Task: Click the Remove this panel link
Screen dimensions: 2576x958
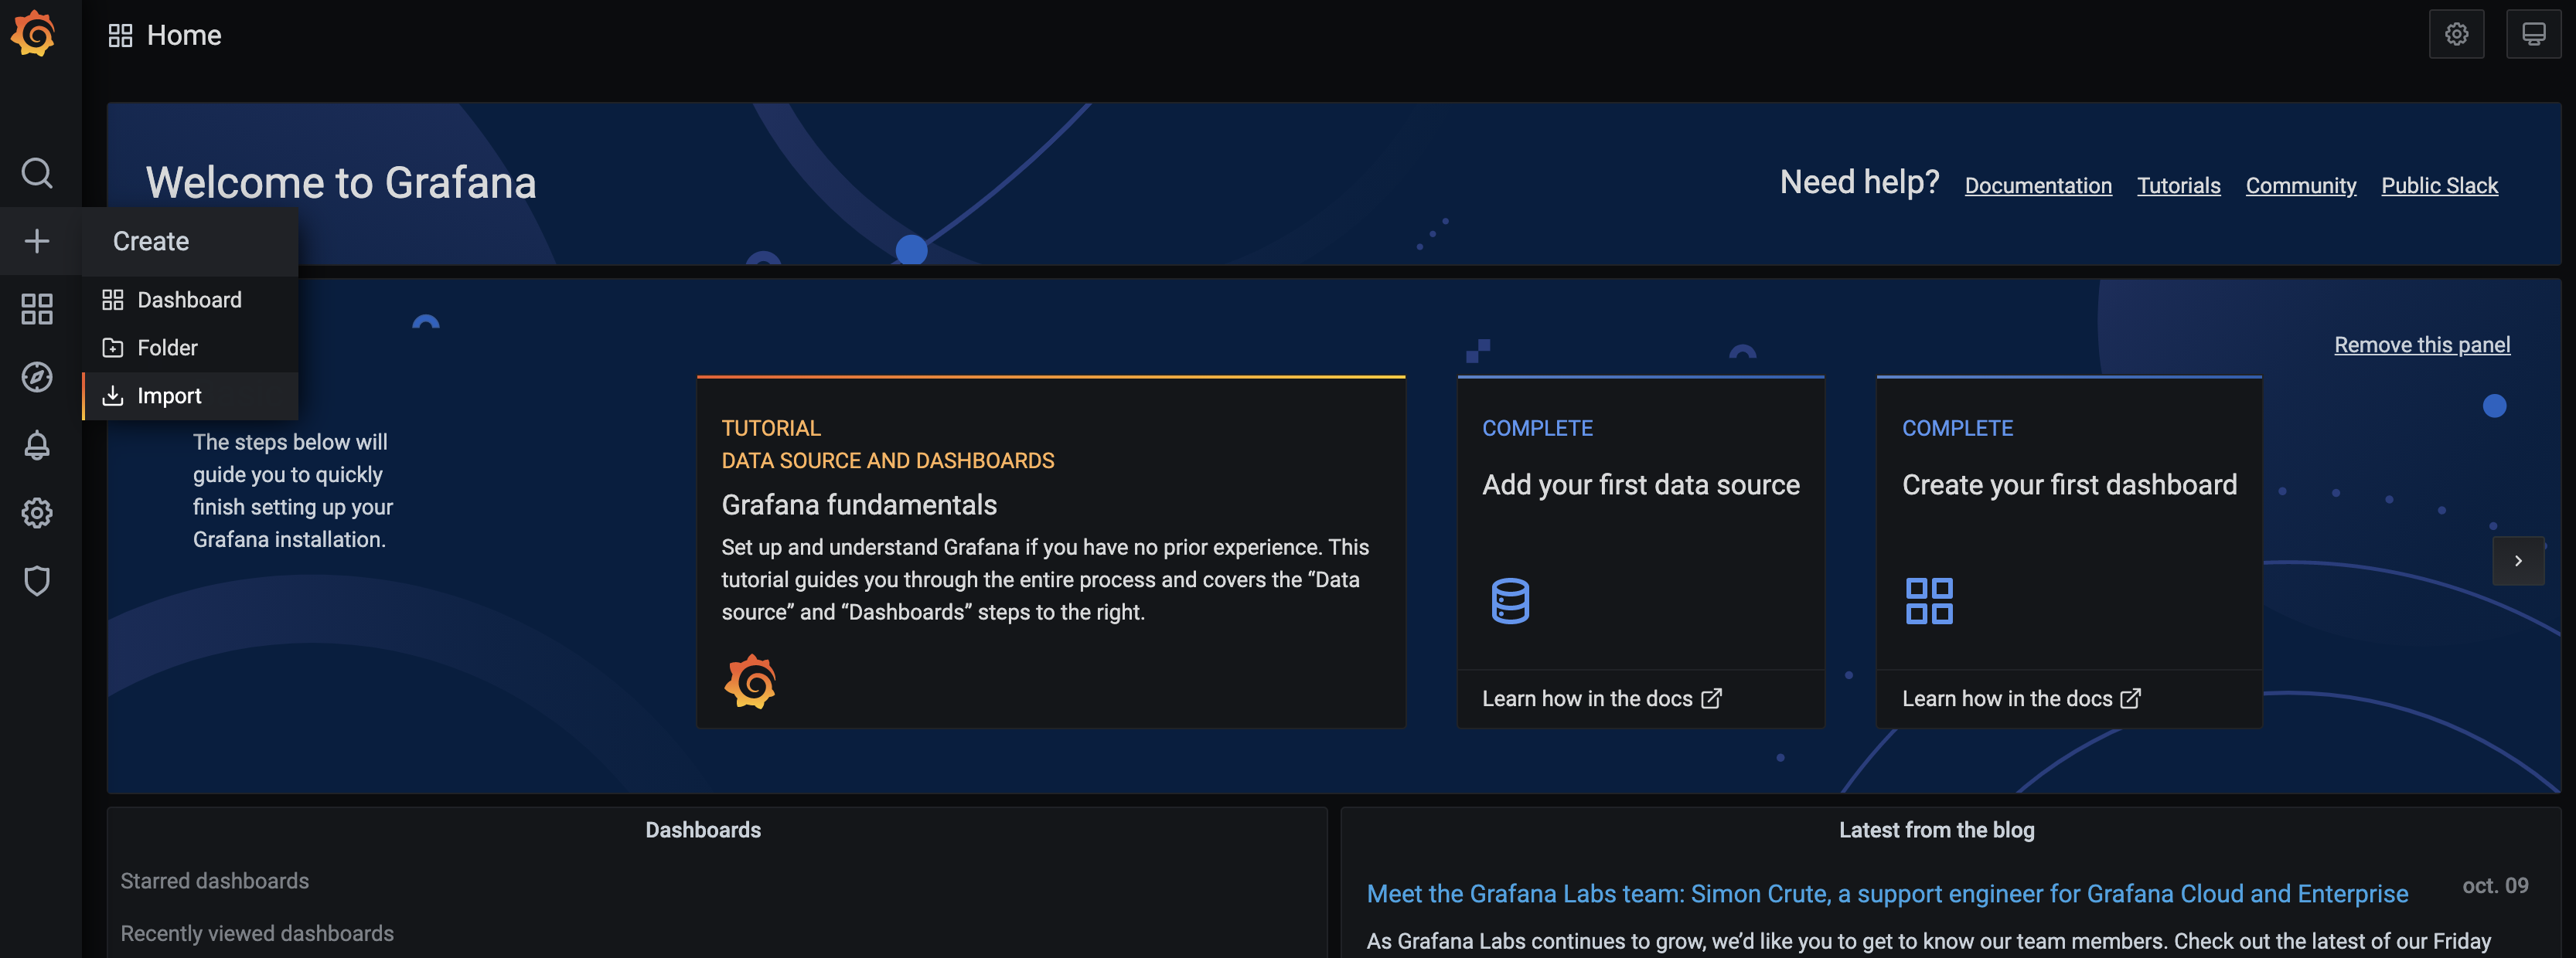Action: pos(2421,345)
